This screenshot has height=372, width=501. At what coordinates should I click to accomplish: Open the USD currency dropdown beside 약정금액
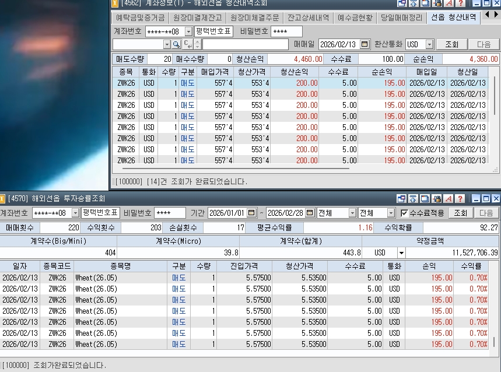point(401,253)
